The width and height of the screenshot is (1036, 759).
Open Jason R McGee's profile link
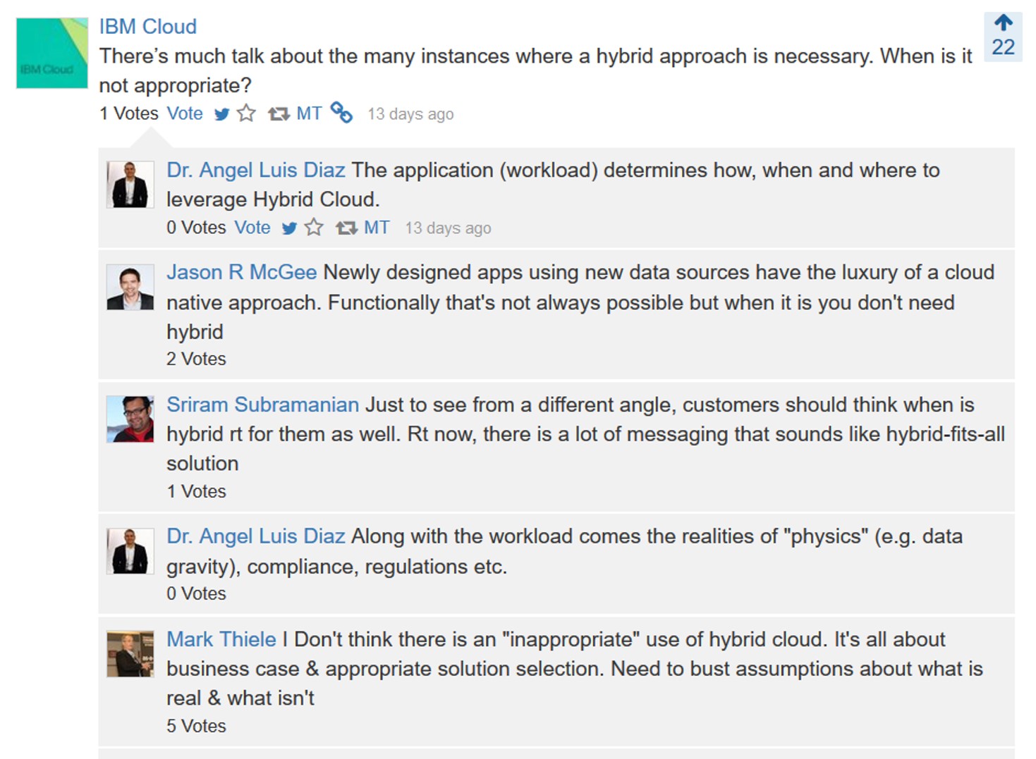[x=242, y=272]
